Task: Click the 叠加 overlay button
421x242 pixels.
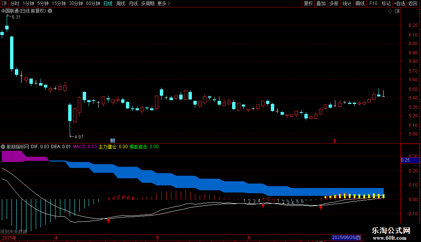Action: (321, 3)
